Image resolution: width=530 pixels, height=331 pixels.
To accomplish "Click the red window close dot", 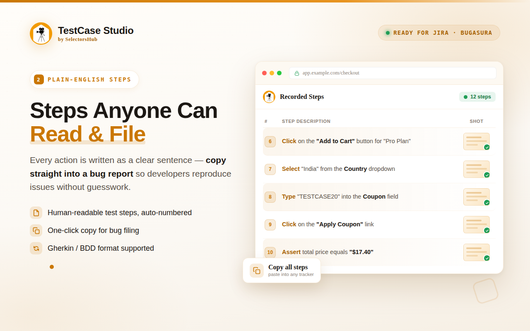I will pos(264,73).
